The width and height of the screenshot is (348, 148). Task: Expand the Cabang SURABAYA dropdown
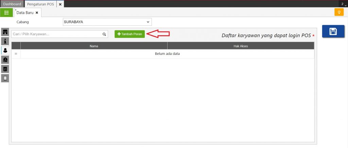click(148, 22)
